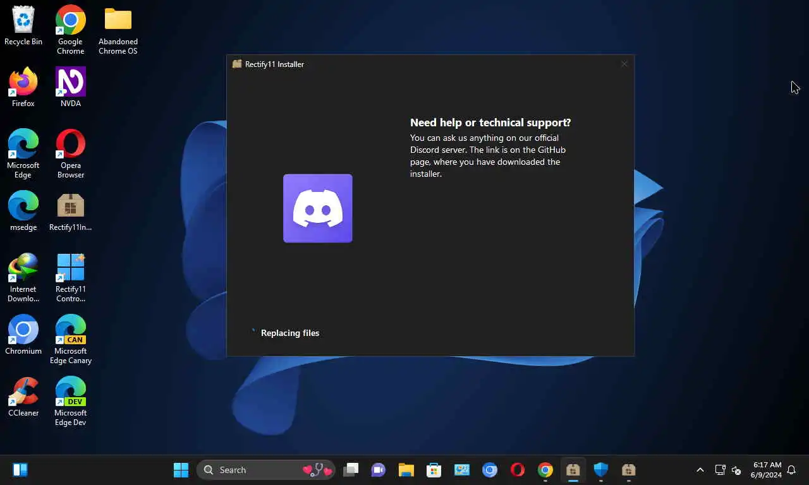The image size is (809, 485).
Task: Select the Internet Download Manager desktop shortcut
Action: point(23,278)
